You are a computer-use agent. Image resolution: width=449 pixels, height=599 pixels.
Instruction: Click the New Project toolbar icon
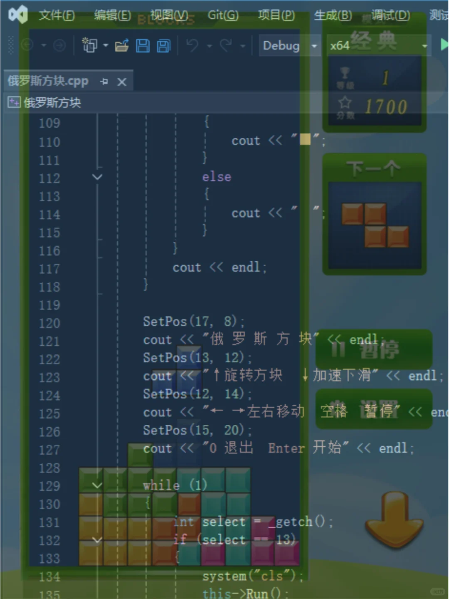[91, 45]
